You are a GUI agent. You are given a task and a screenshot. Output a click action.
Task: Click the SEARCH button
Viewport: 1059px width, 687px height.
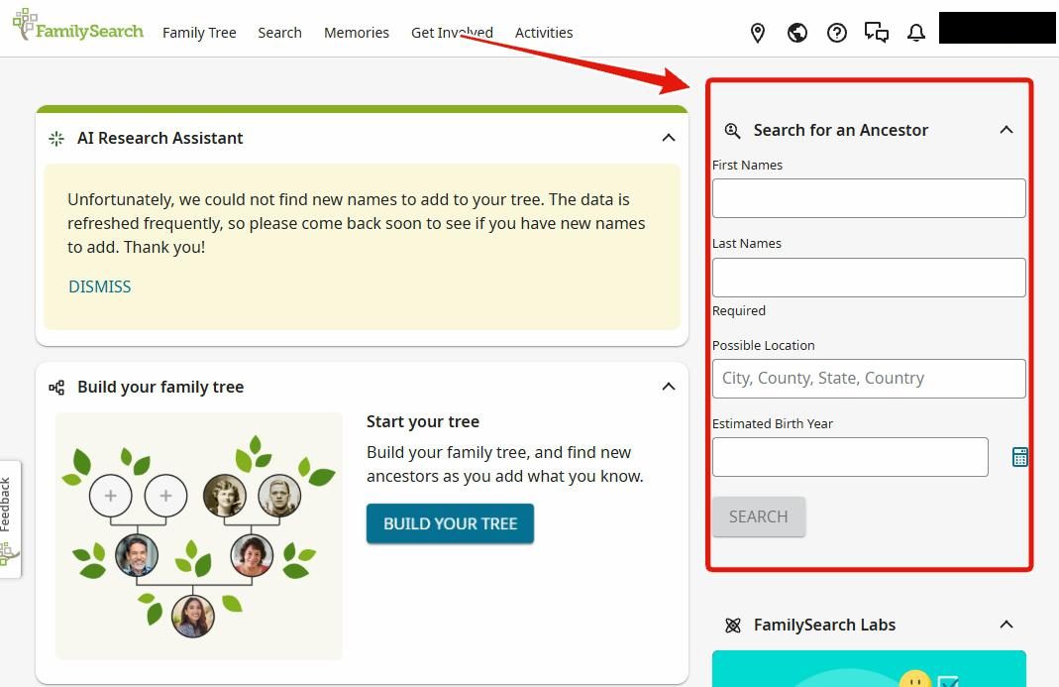pos(759,516)
